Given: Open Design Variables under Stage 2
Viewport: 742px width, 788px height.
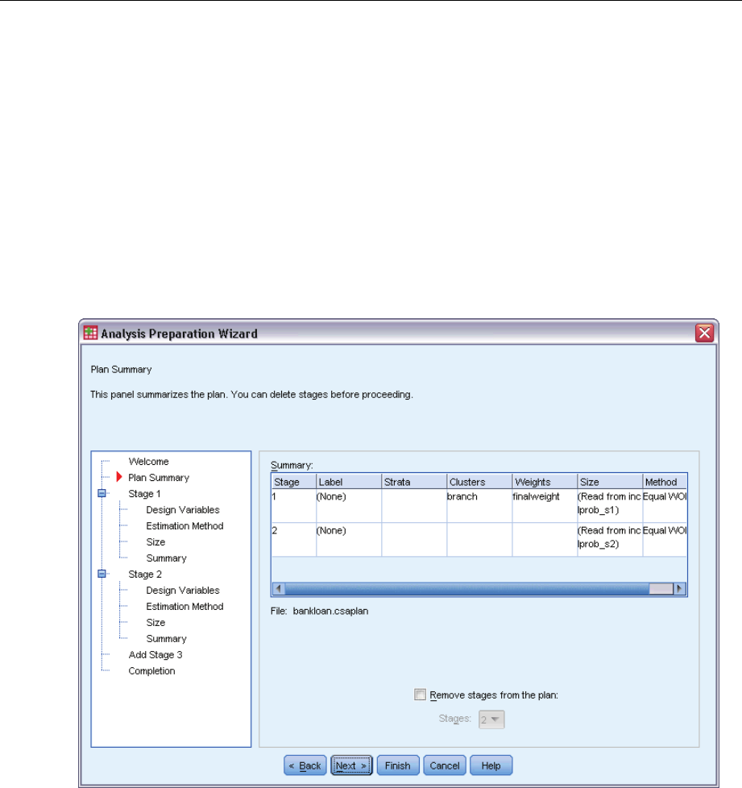Looking at the screenshot, I should (183, 590).
